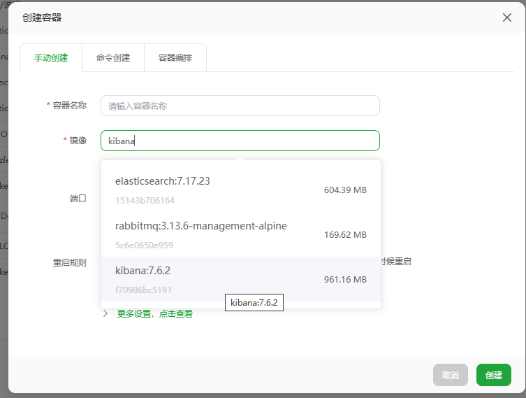Viewport: 526px width, 398px height.
Task: Switch to the 命令创建 tab
Action: [113, 58]
